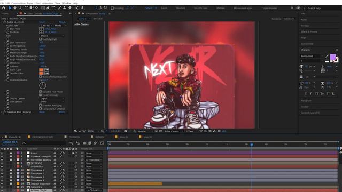Open Side Options dropdown
The width and height of the screenshot is (342, 192).
pos(52,102)
